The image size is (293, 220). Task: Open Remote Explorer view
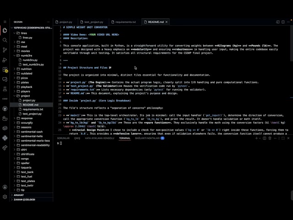click(5, 79)
